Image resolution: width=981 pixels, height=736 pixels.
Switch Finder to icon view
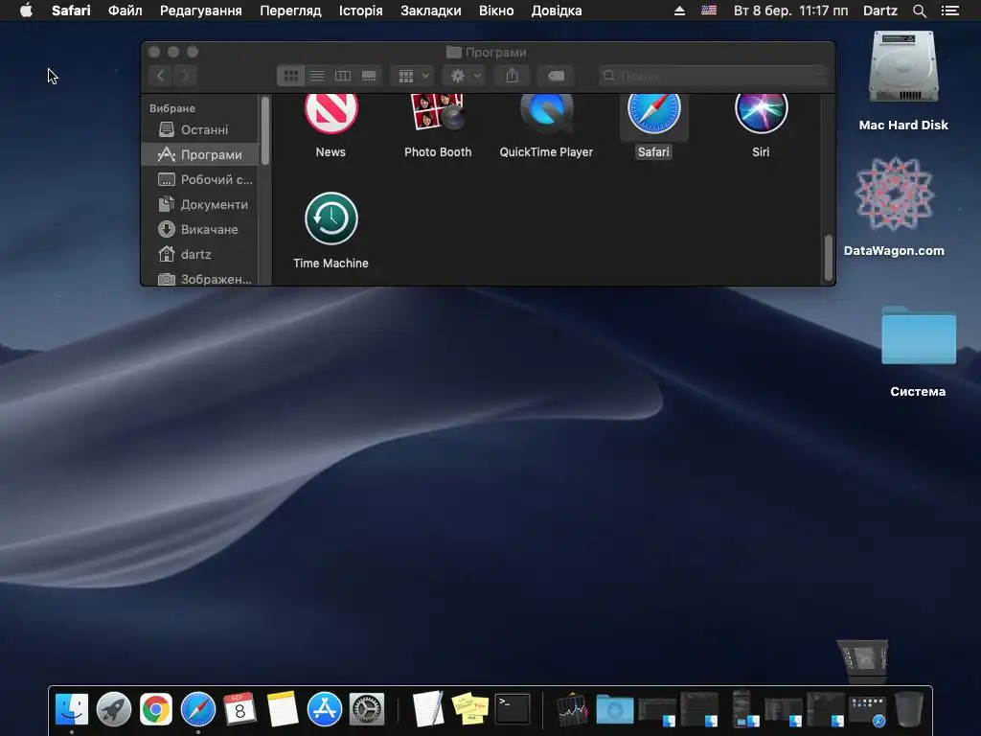click(x=291, y=76)
